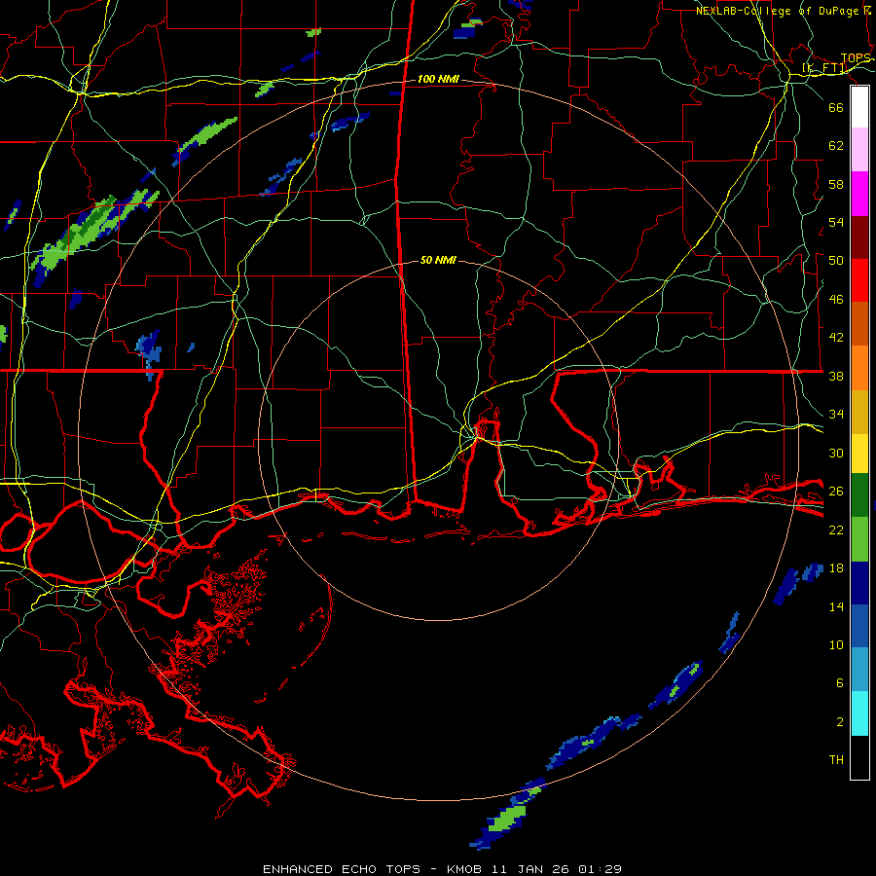Click the legend value 14
The height and width of the screenshot is (876, 876).
coord(836,606)
